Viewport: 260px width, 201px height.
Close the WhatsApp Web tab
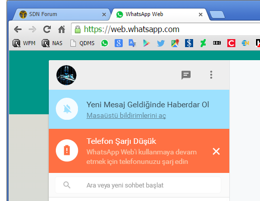pos(201,15)
